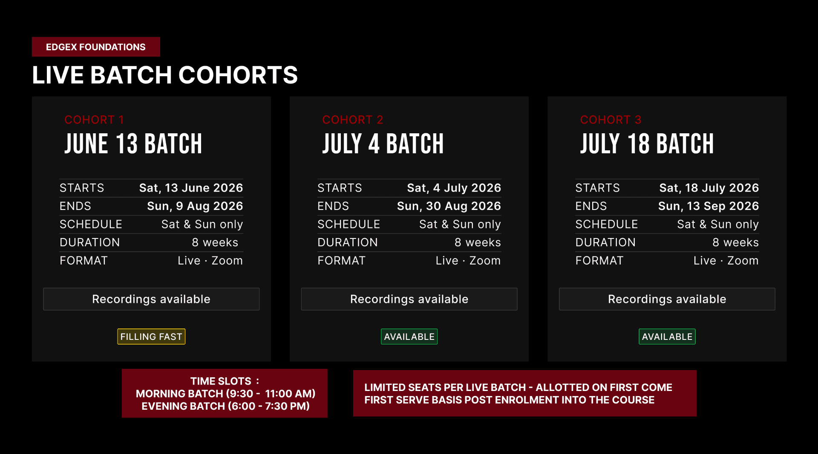Select the July 4 Batch heading

coord(383,144)
